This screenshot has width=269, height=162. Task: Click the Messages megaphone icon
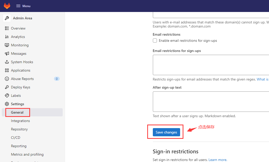(x=7, y=53)
